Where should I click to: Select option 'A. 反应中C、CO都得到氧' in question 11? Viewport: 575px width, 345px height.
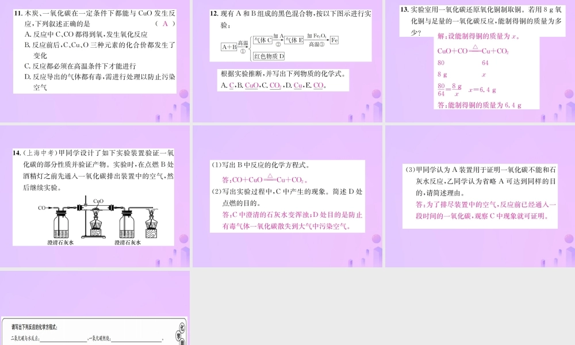86,34
